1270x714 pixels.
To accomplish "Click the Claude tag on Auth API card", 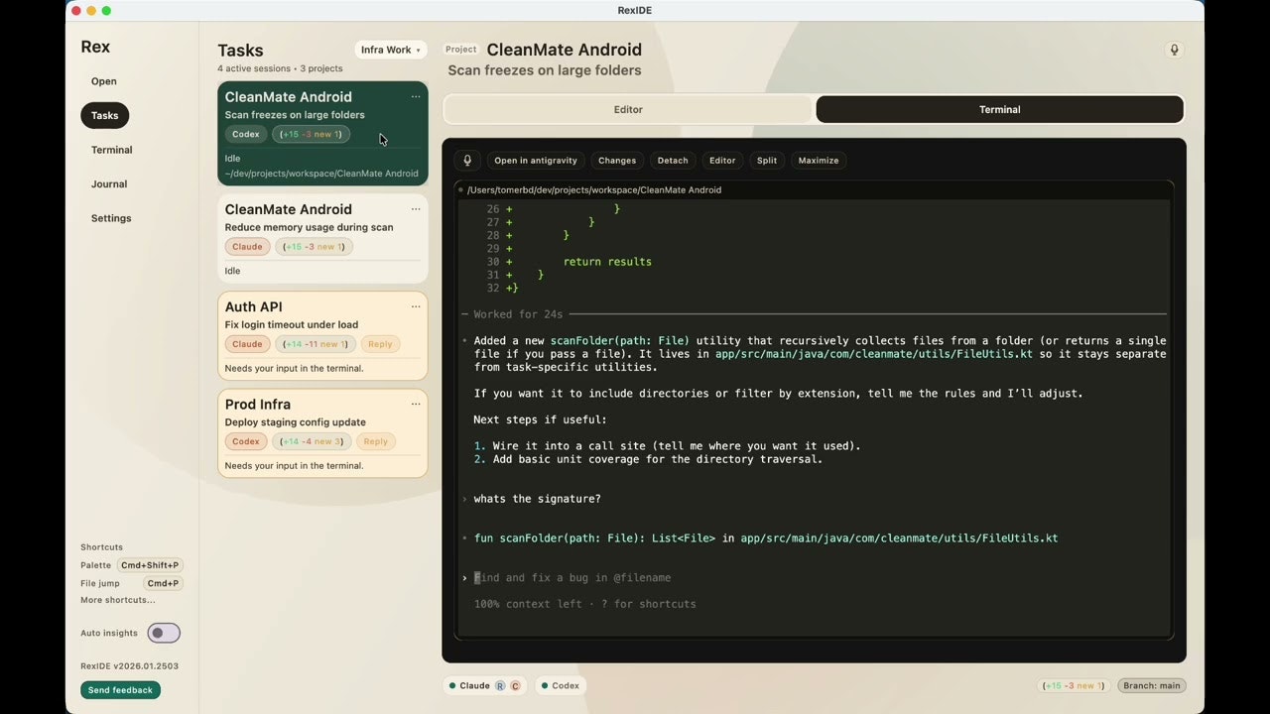I will pos(247,344).
